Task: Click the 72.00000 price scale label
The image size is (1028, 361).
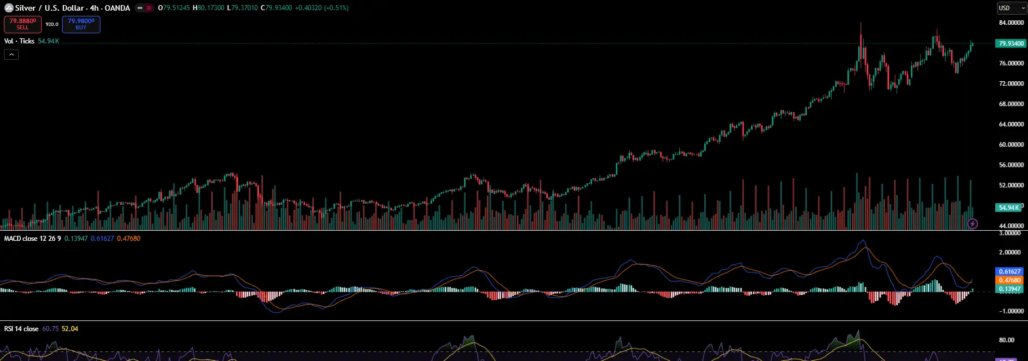Action: tap(1011, 83)
